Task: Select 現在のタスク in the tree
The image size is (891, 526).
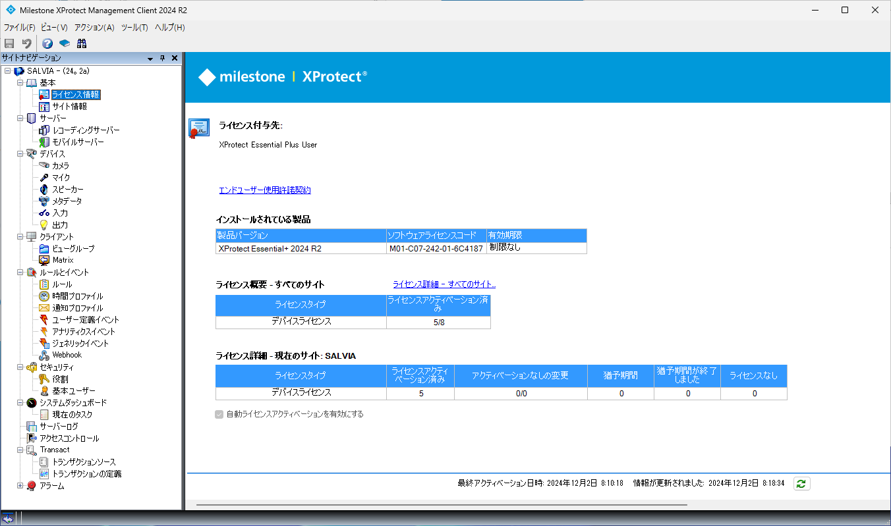Action: (x=72, y=415)
